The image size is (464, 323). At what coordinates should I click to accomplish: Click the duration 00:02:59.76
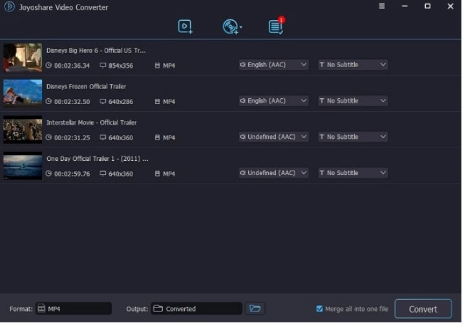pos(72,174)
